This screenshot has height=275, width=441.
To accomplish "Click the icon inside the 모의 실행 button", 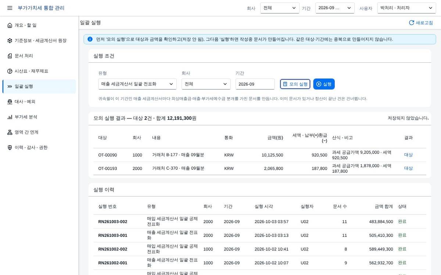I will [285, 84].
